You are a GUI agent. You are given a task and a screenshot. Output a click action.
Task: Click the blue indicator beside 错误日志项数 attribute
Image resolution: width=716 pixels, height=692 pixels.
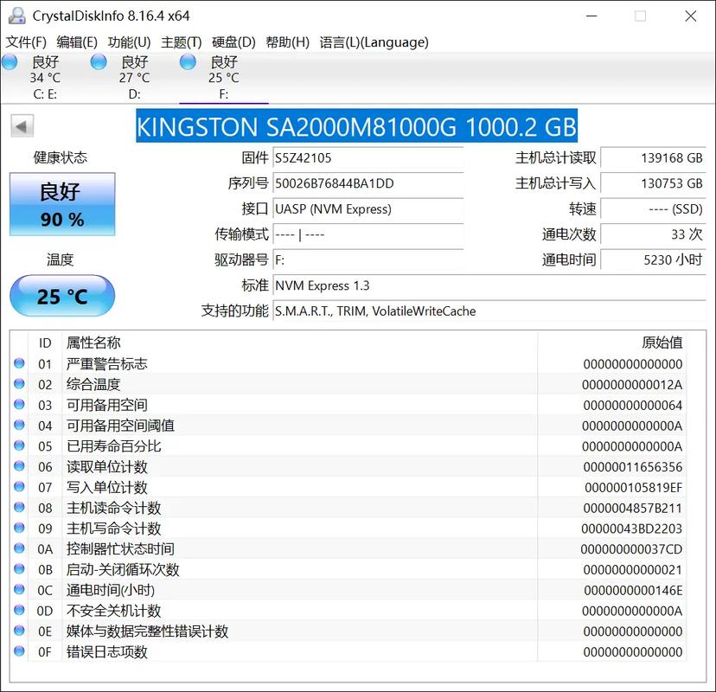click(19, 652)
